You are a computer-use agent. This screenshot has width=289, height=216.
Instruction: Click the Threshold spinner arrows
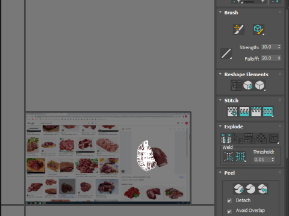tap(273, 160)
